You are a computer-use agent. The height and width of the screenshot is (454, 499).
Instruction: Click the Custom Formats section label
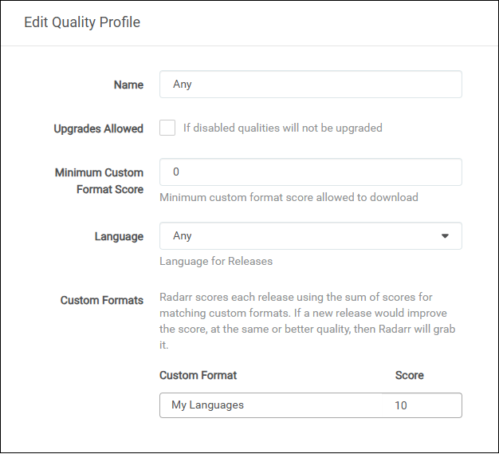(x=102, y=300)
